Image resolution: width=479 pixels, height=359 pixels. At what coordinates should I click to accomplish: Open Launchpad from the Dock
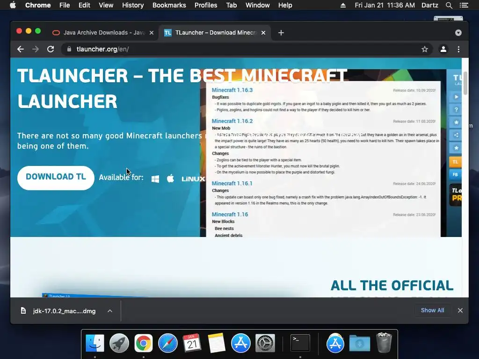coord(119,343)
